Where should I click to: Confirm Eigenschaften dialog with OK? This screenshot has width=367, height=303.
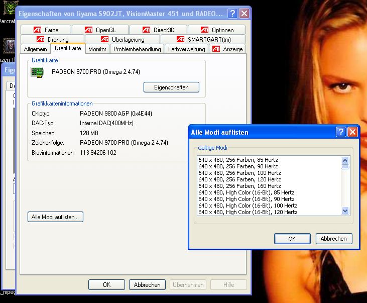(107, 284)
